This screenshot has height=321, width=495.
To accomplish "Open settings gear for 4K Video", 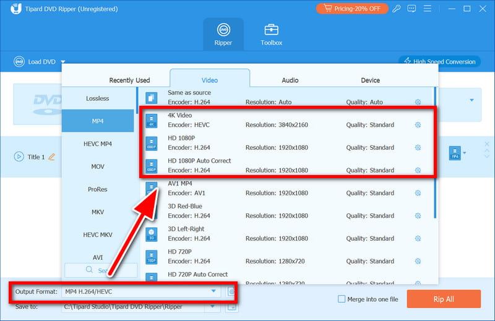I will [418, 125].
